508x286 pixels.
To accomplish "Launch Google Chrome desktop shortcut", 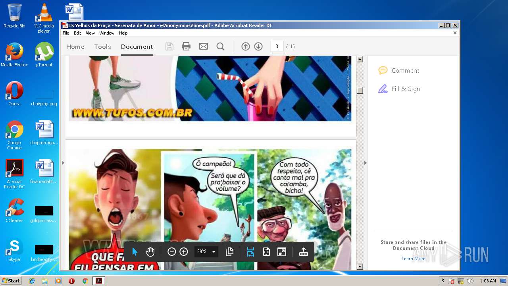I will [x=14, y=135].
